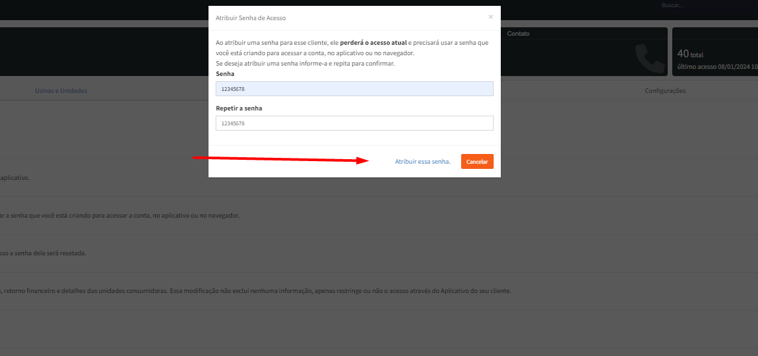Open the Usinas e Unidades tab
This screenshot has height=356, width=758.
(61, 91)
